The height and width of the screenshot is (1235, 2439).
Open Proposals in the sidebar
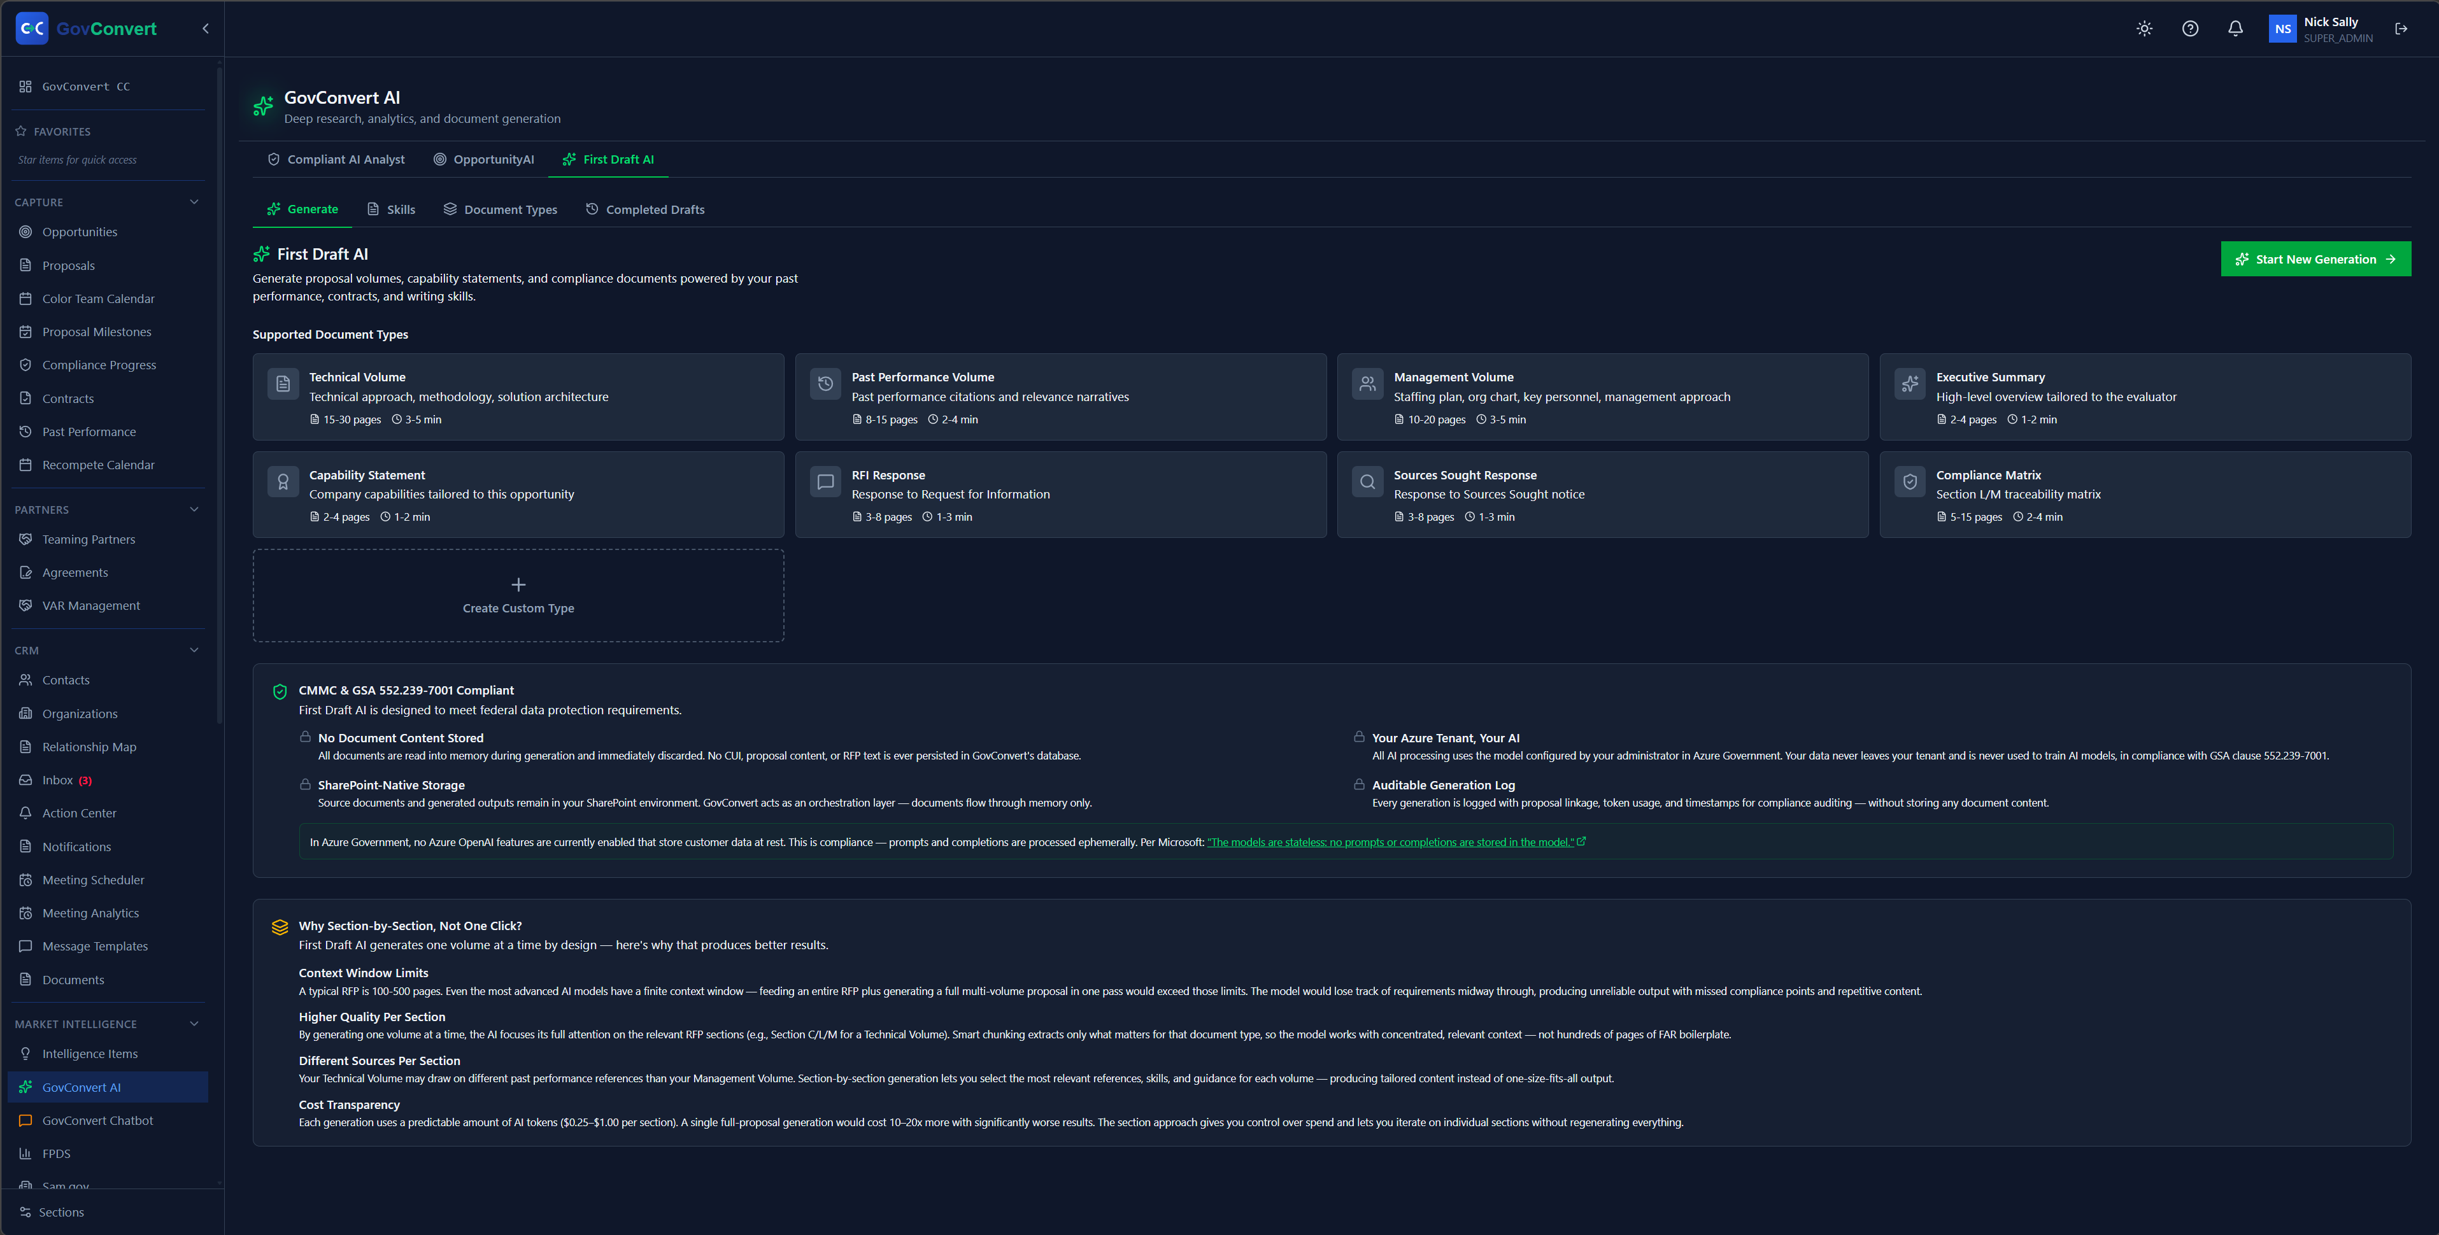(108, 266)
